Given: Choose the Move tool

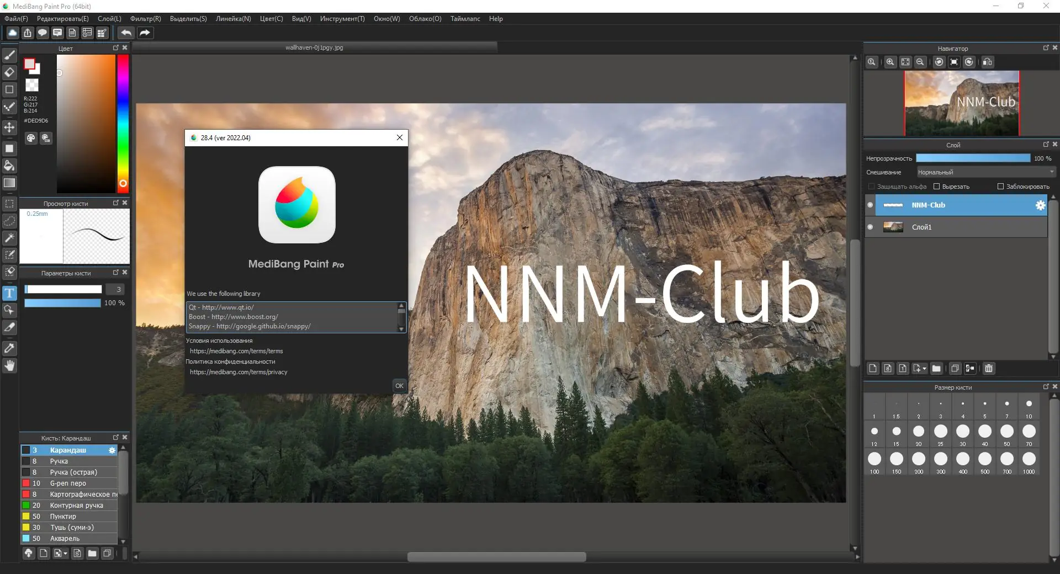Looking at the screenshot, I should click(9, 127).
